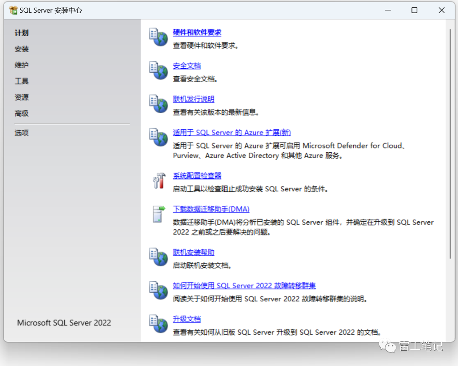This screenshot has width=458, height=366.
Task: Switch to the 高级 category
Action: click(22, 113)
